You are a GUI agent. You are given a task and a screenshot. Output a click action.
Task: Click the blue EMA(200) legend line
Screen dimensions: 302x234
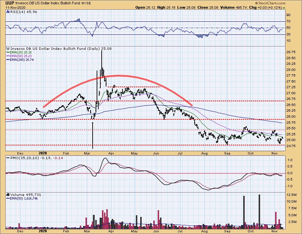pos(8,60)
